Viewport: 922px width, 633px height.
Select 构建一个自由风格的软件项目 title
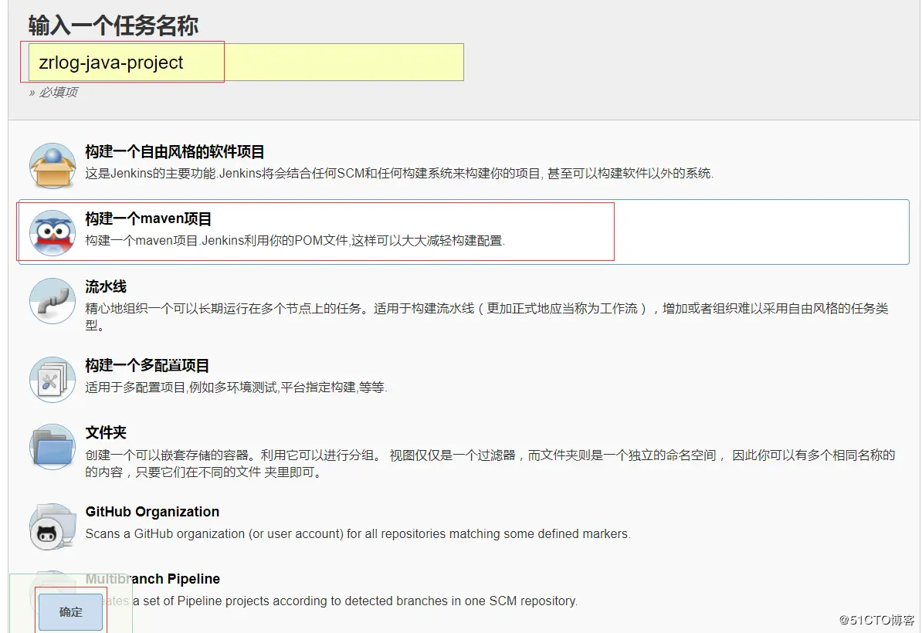tap(175, 151)
